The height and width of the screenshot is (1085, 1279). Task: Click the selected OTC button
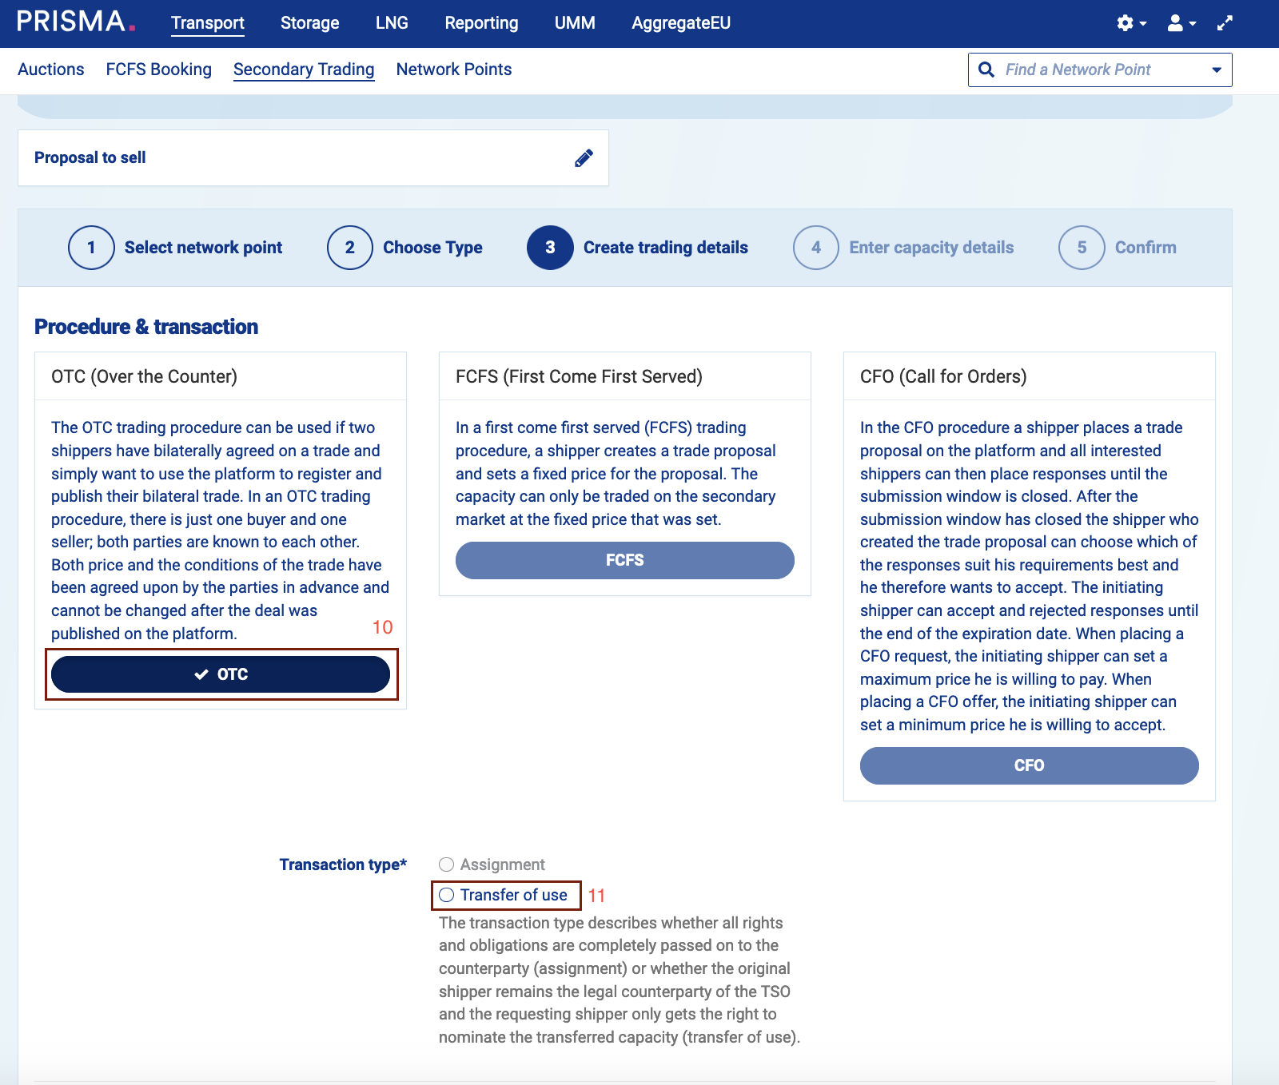click(x=221, y=674)
